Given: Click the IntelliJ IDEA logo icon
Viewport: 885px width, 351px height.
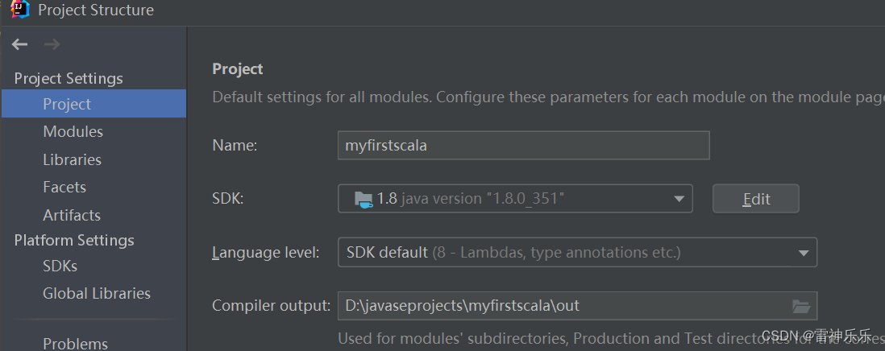Looking at the screenshot, I should point(19,9).
